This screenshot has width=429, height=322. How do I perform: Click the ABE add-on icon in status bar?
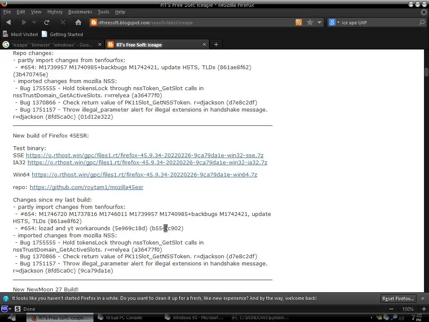coord(4,309)
